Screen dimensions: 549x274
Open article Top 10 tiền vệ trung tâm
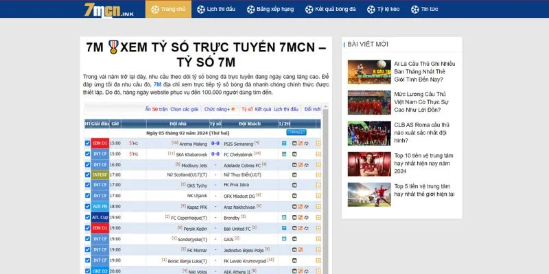pyautogui.click(x=423, y=164)
